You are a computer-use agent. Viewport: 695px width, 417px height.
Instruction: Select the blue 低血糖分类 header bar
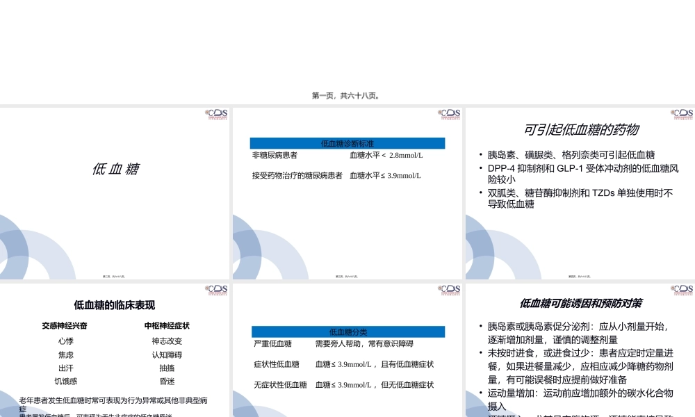click(x=347, y=331)
